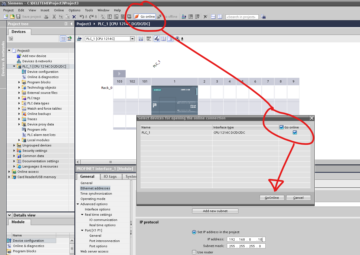Open the Edit menu
The image size is (360, 255).
21,10
